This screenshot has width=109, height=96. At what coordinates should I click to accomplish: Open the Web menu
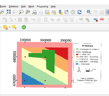tap(23, 6)
